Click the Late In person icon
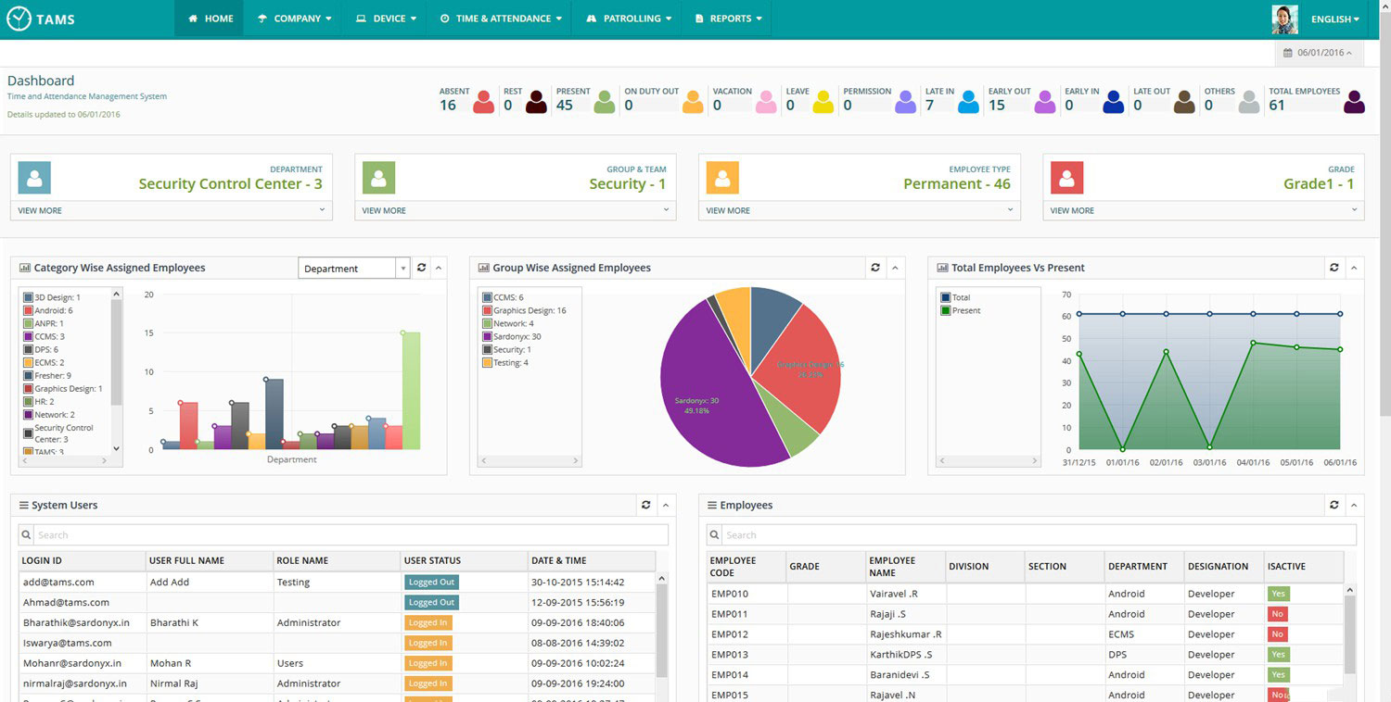The image size is (1391, 702). tap(968, 102)
